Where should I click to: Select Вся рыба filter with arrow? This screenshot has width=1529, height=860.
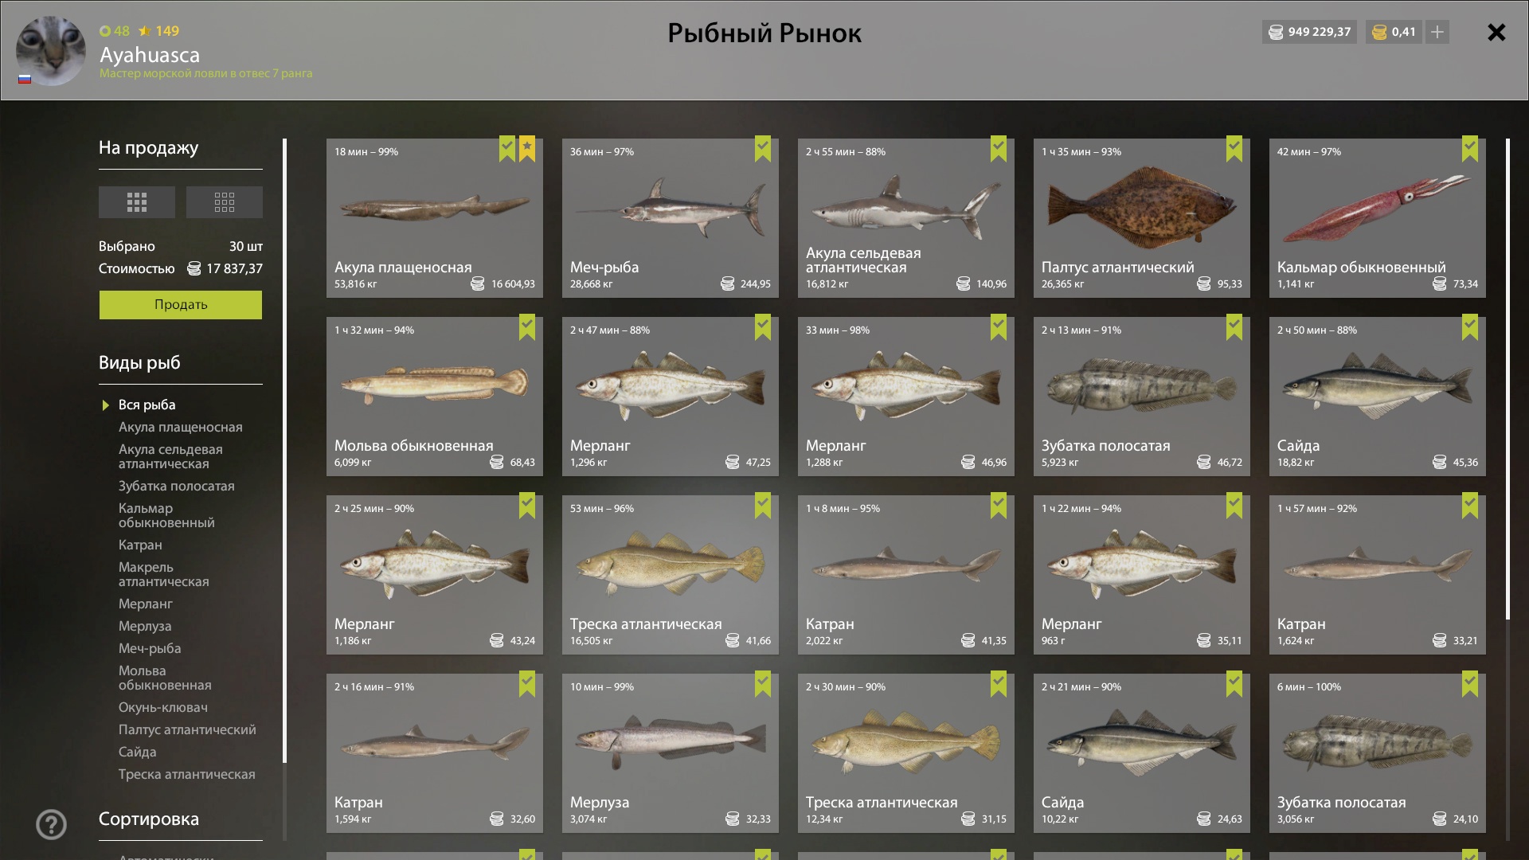click(139, 405)
